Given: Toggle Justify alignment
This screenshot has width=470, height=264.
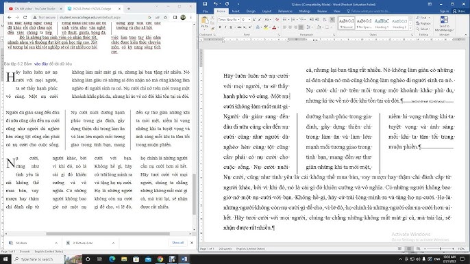Looking at the screenshot, I should pyautogui.click(x=301, y=27).
